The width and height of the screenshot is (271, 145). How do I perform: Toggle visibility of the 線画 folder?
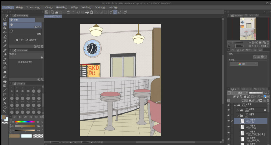[228, 110]
